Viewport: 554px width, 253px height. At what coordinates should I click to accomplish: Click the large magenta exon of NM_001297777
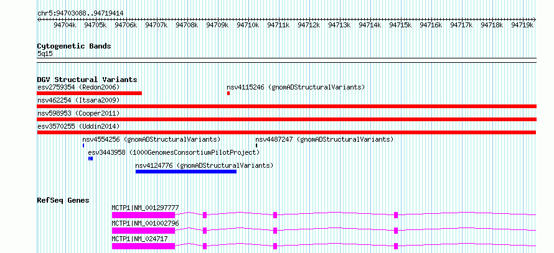[x=143, y=215]
